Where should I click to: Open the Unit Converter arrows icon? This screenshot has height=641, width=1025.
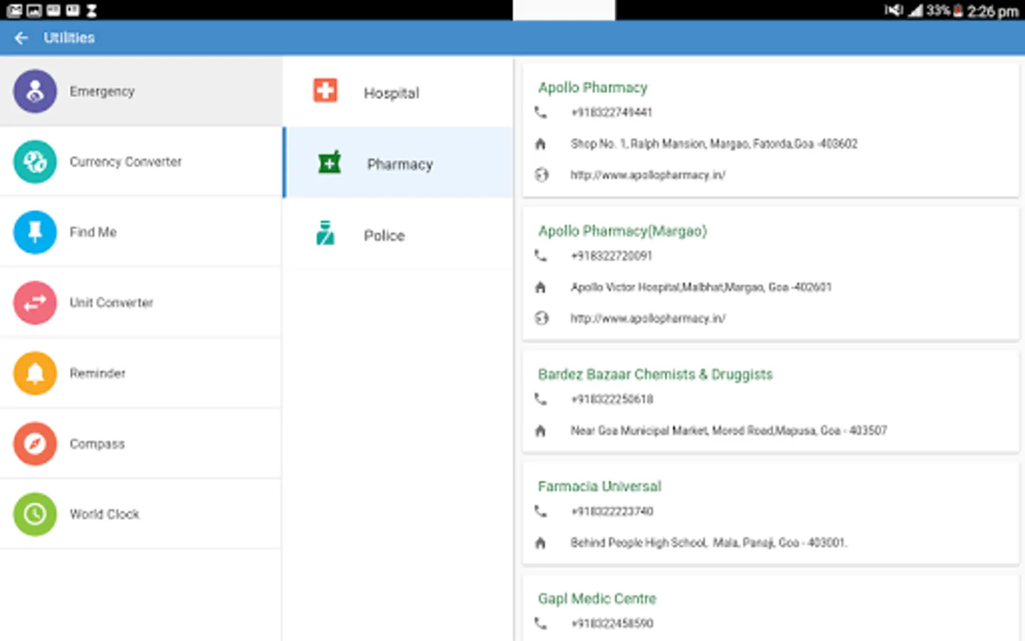pyautogui.click(x=35, y=303)
